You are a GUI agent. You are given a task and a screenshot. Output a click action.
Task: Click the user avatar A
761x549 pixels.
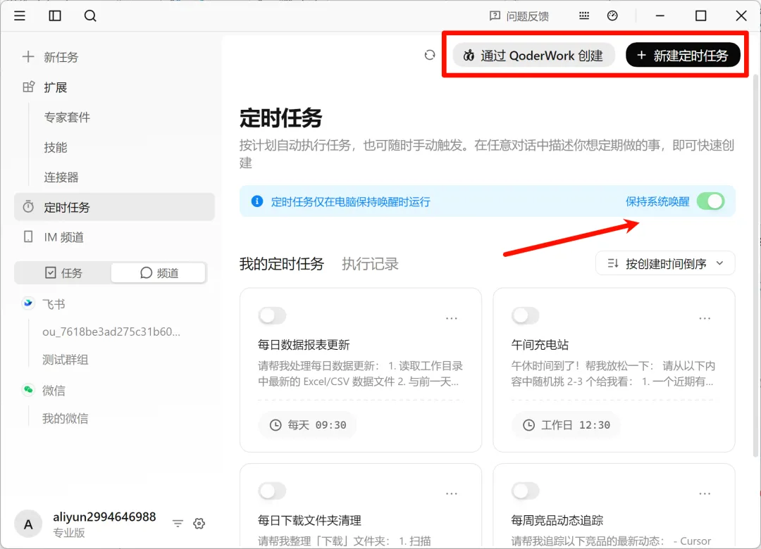[x=28, y=524]
